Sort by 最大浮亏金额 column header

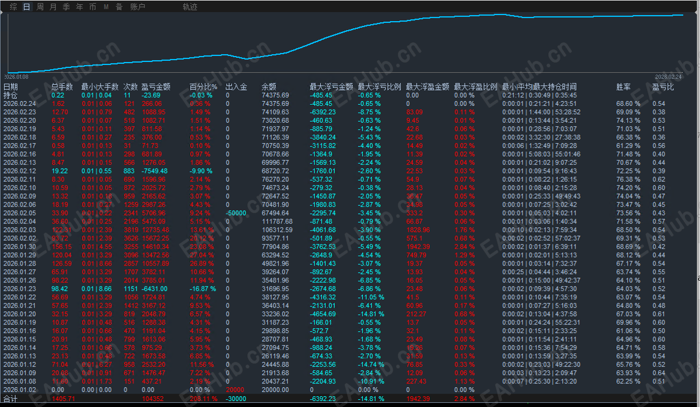tap(331, 87)
